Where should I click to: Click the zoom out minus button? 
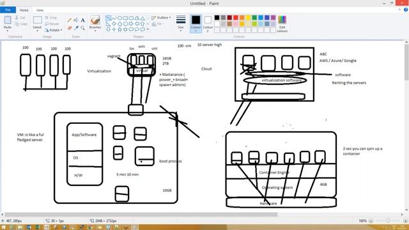click(371, 221)
